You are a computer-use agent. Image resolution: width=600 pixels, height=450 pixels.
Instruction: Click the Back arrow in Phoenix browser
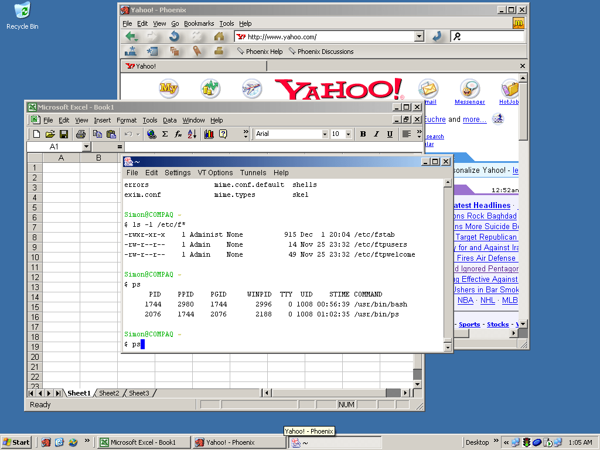click(x=132, y=37)
